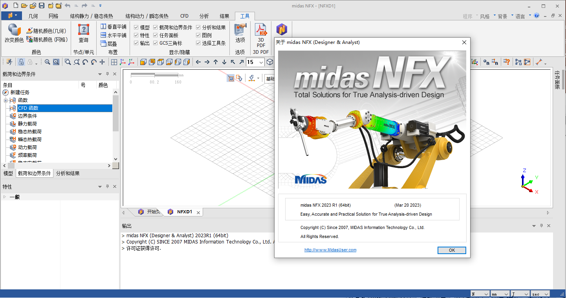
Task: Toggle the grid display icon on toolbar
Action: tap(114, 62)
